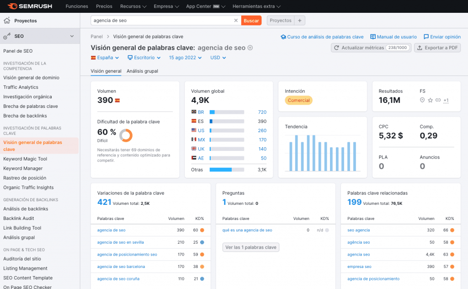Clear the search field with X icon
Image resolution: width=468 pixels, height=289 pixels.
(236, 20)
